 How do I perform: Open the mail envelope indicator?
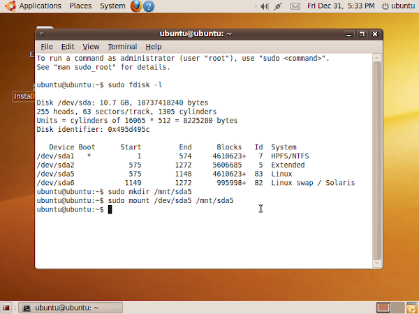click(295, 6)
